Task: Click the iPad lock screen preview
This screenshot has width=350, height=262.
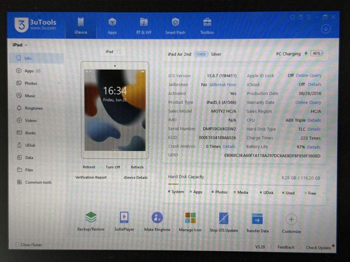Action: [115, 110]
